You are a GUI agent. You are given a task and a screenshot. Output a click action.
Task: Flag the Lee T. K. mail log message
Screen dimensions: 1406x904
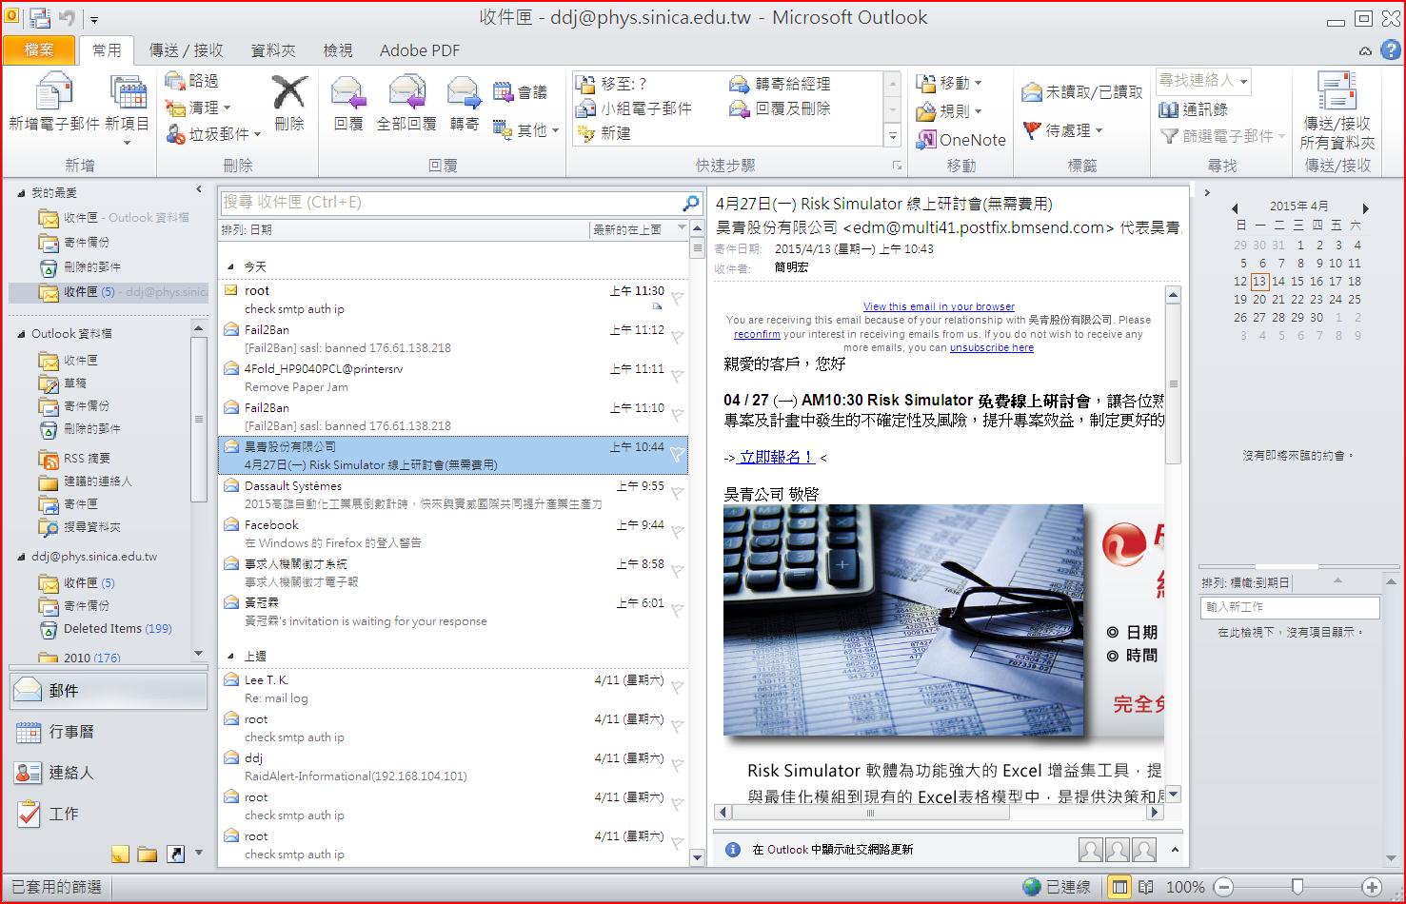tap(677, 687)
